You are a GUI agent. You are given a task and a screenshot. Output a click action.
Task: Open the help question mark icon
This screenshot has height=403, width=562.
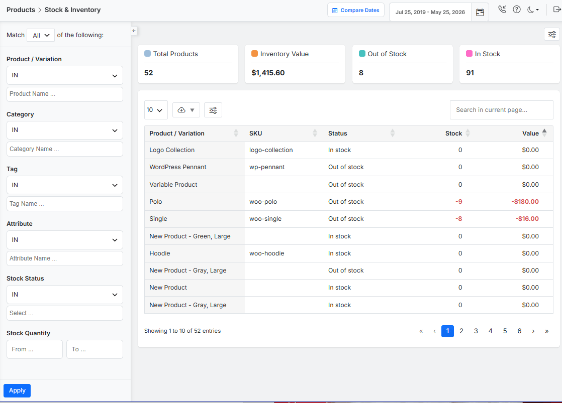coord(516,10)
